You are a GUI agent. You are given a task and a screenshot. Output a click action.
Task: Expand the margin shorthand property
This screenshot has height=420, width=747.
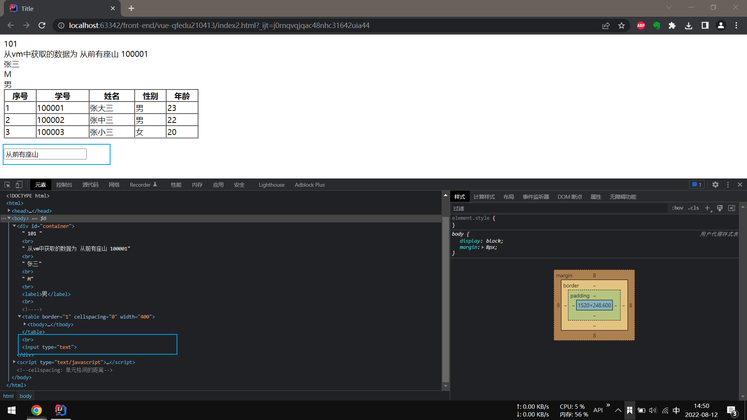[483, 247]
